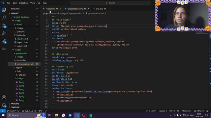The height and width of the screenshot is (118, 211).
Task: Open Run and Debug view
Action: pyautogui.click(x=4, y=33)
